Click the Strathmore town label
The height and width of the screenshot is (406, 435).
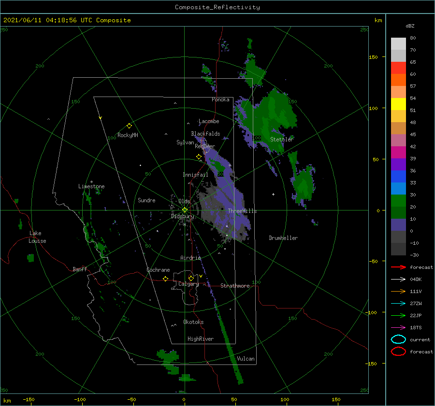235,286
